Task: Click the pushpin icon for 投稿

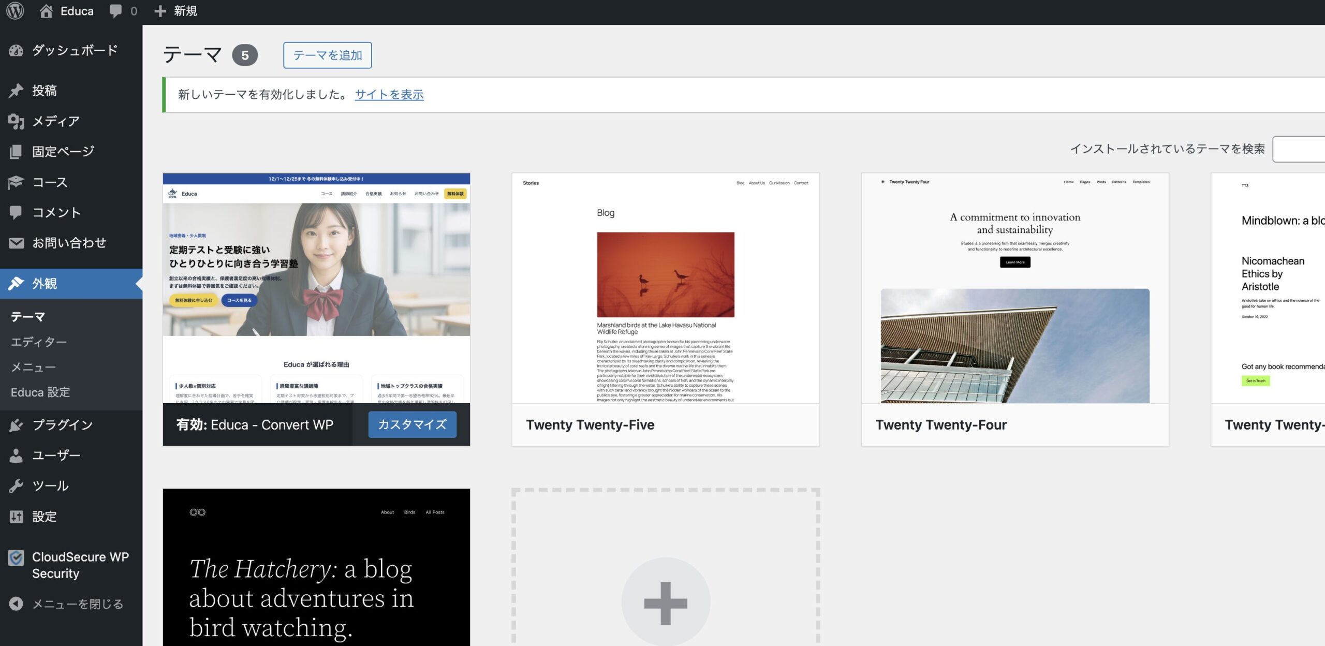Action: [16, 91]
